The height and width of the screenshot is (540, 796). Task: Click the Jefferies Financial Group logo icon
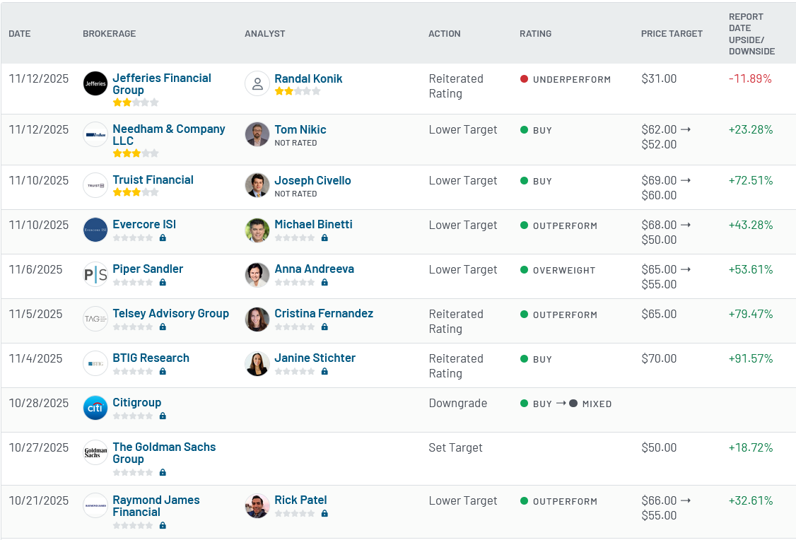(x=95, y=83)
